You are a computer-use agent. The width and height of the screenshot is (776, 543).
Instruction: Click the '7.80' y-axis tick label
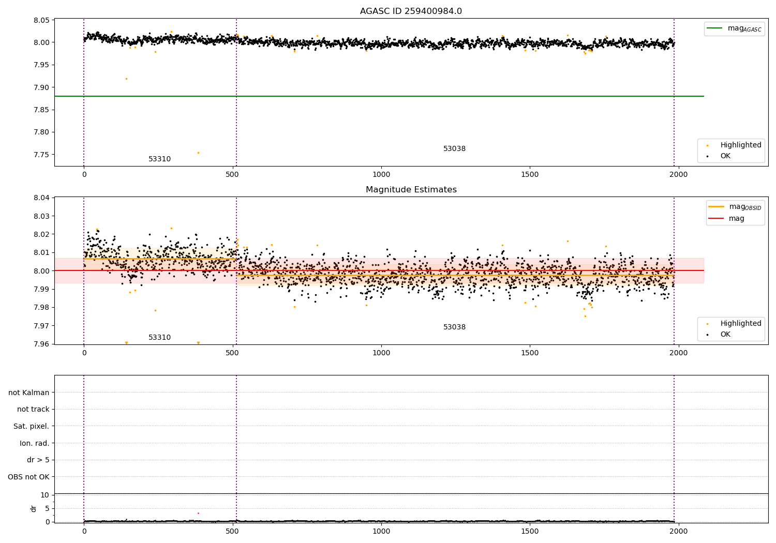(x=42, y=132)
